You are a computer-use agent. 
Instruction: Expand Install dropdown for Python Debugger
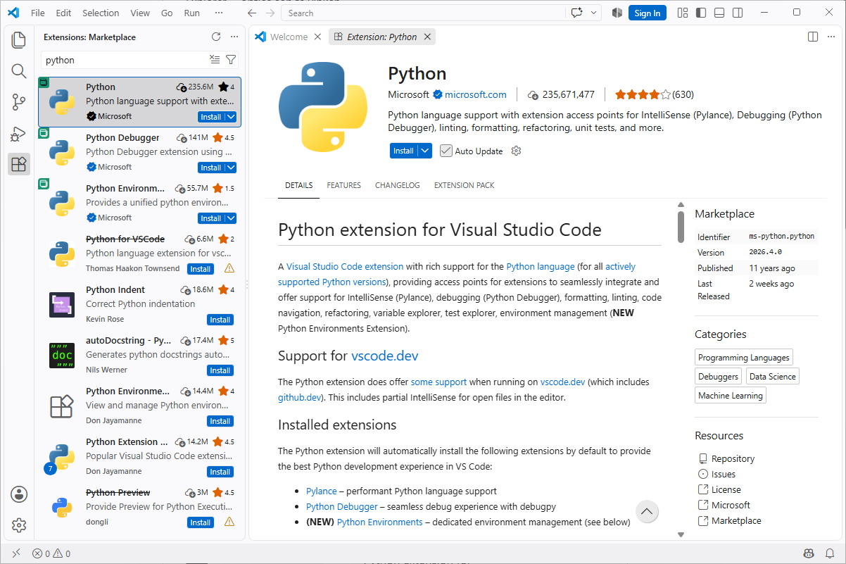[x=230, y=168]
